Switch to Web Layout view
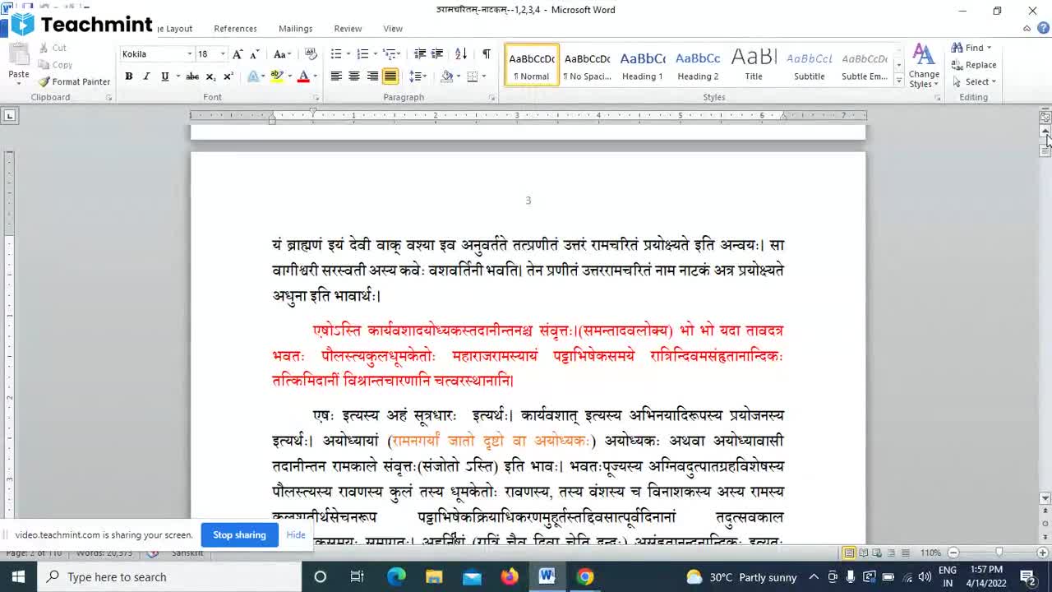 pyautogui.click(x=878, y=553)
